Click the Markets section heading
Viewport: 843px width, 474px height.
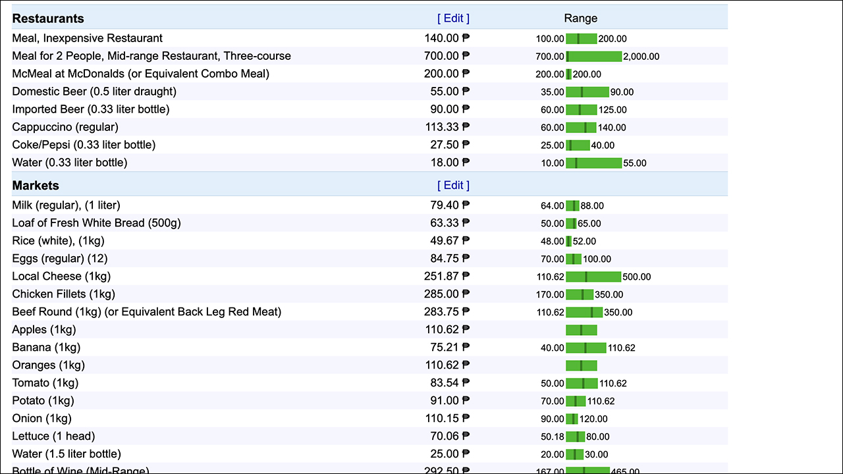pyautogui.click(x=36, y=186)
